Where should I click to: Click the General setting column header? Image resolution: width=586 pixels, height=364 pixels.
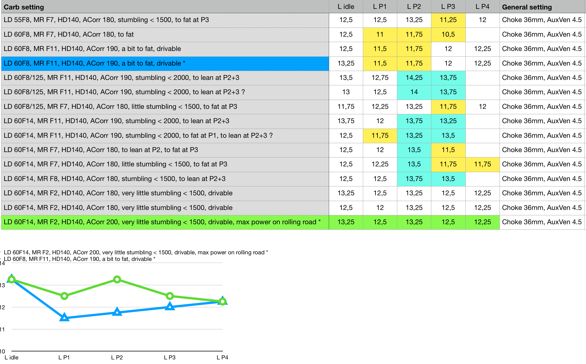coord(527,7)
